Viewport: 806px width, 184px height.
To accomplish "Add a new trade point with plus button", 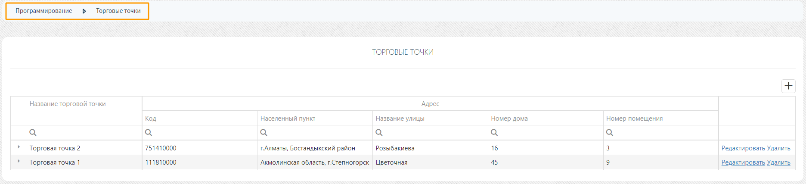I will click(788, 86).
